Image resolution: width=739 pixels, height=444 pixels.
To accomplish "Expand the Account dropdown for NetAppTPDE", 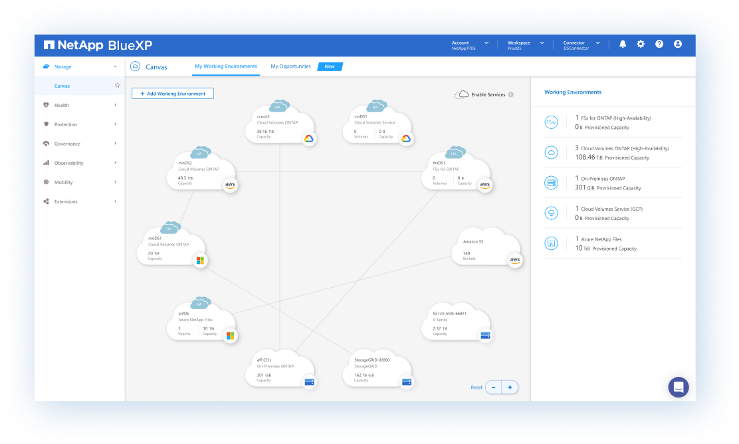I will tap(486, 44).
